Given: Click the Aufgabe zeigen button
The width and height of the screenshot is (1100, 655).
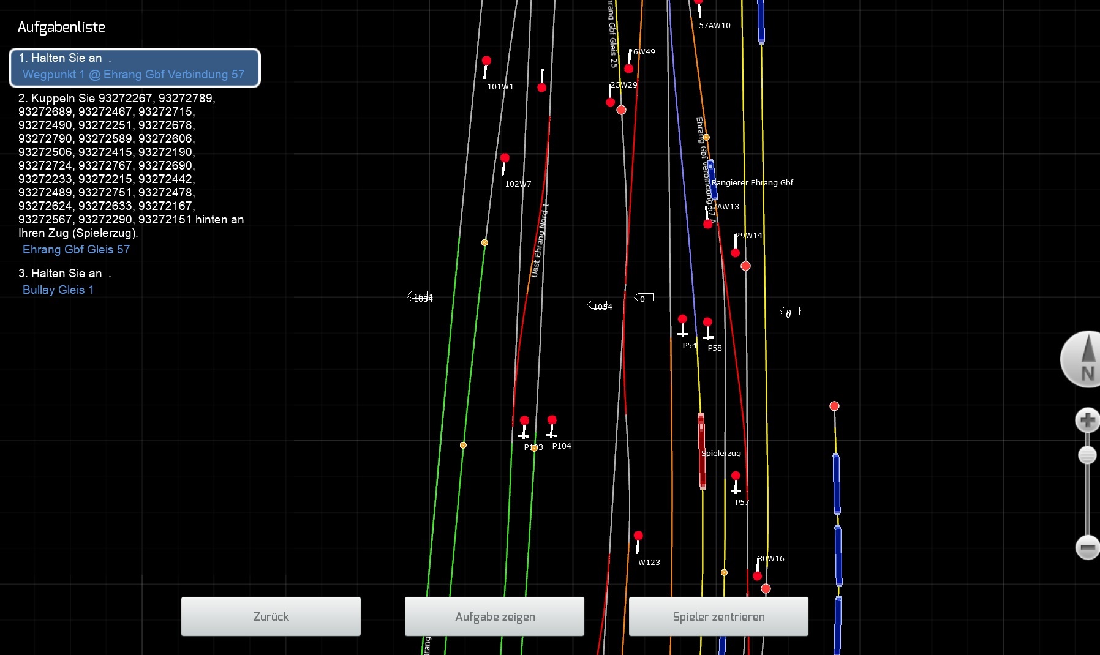Looking at the screenshot, I should [x=494, y=616].
